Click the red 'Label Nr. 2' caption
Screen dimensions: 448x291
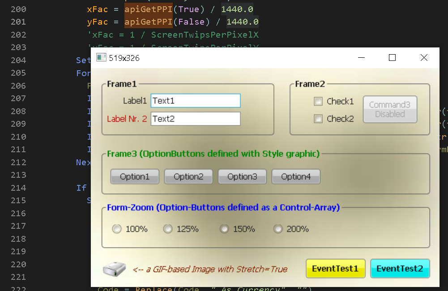click(127, 119)
